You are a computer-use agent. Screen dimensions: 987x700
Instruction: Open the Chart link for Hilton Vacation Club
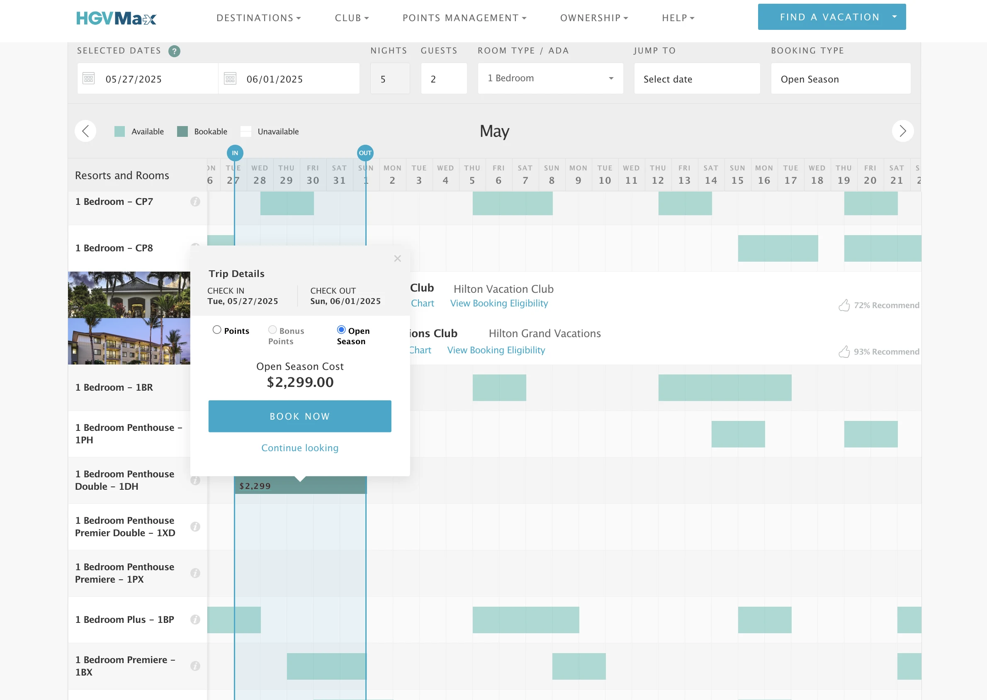(x=423, y=304)
